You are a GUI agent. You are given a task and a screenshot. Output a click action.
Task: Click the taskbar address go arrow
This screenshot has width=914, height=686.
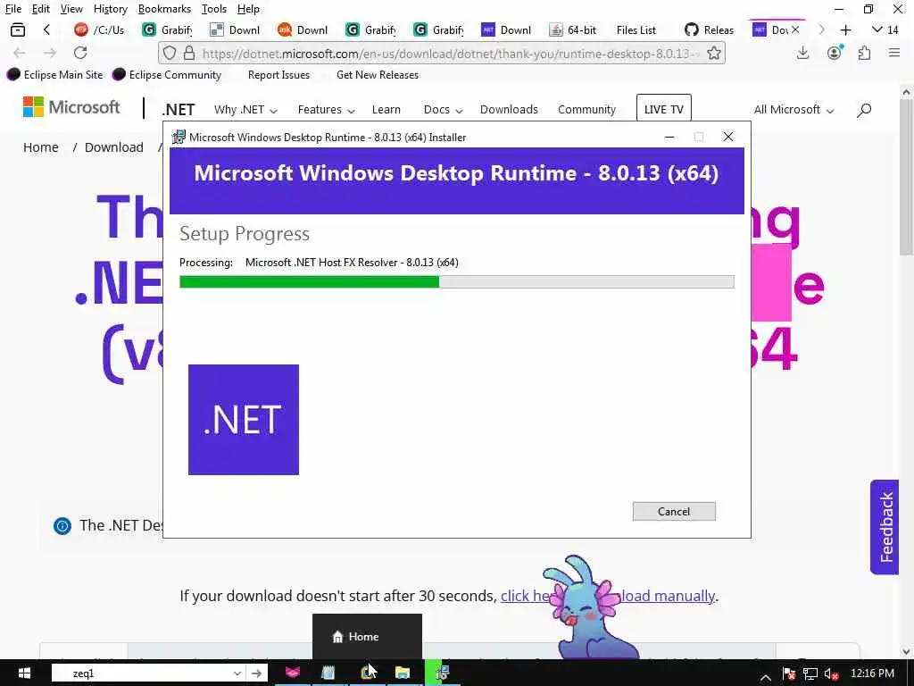[256, 673]
